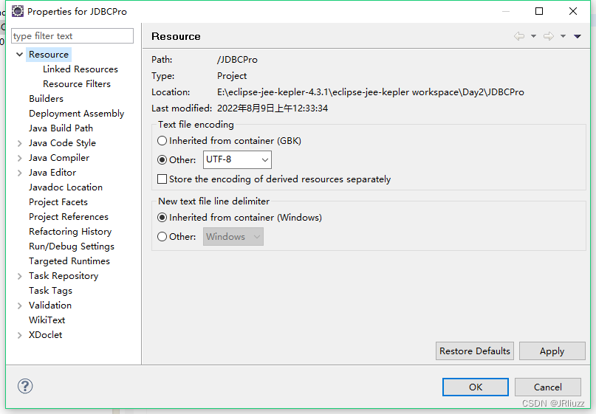
Task: Select the Java Code Style entry
Action: point(62,143)
